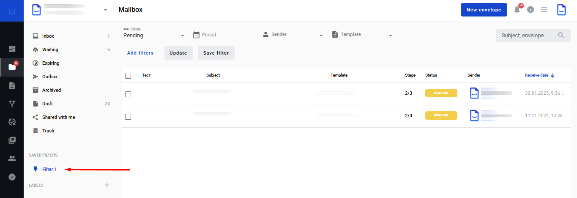The height and width of the screenshot is (198, 577).
Task: Click stage 2/3 in the 11.11.2024 row
Action: 408,115
